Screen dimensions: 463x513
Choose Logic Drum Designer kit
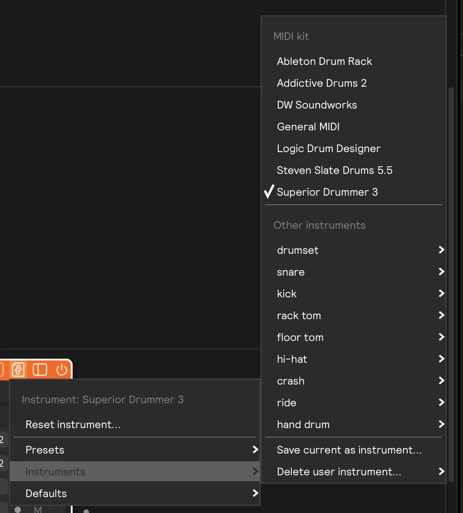click(354, 148)
